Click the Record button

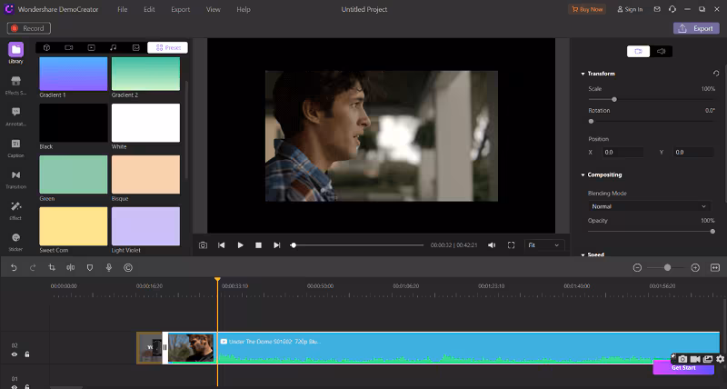[x=28, y=28]
